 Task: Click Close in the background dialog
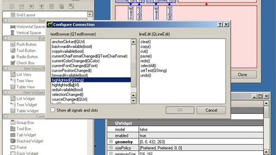tap(243, 74)
